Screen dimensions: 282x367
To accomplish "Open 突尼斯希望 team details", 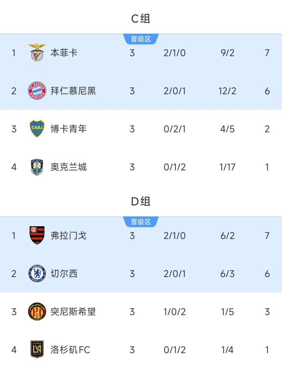I will [x=73, y=311].
